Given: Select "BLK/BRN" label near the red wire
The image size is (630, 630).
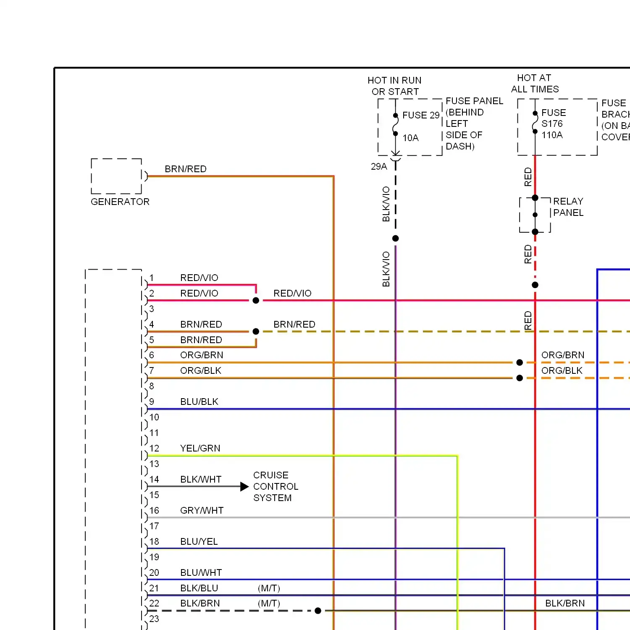Looking at the screenshot, I should point(565,603).
